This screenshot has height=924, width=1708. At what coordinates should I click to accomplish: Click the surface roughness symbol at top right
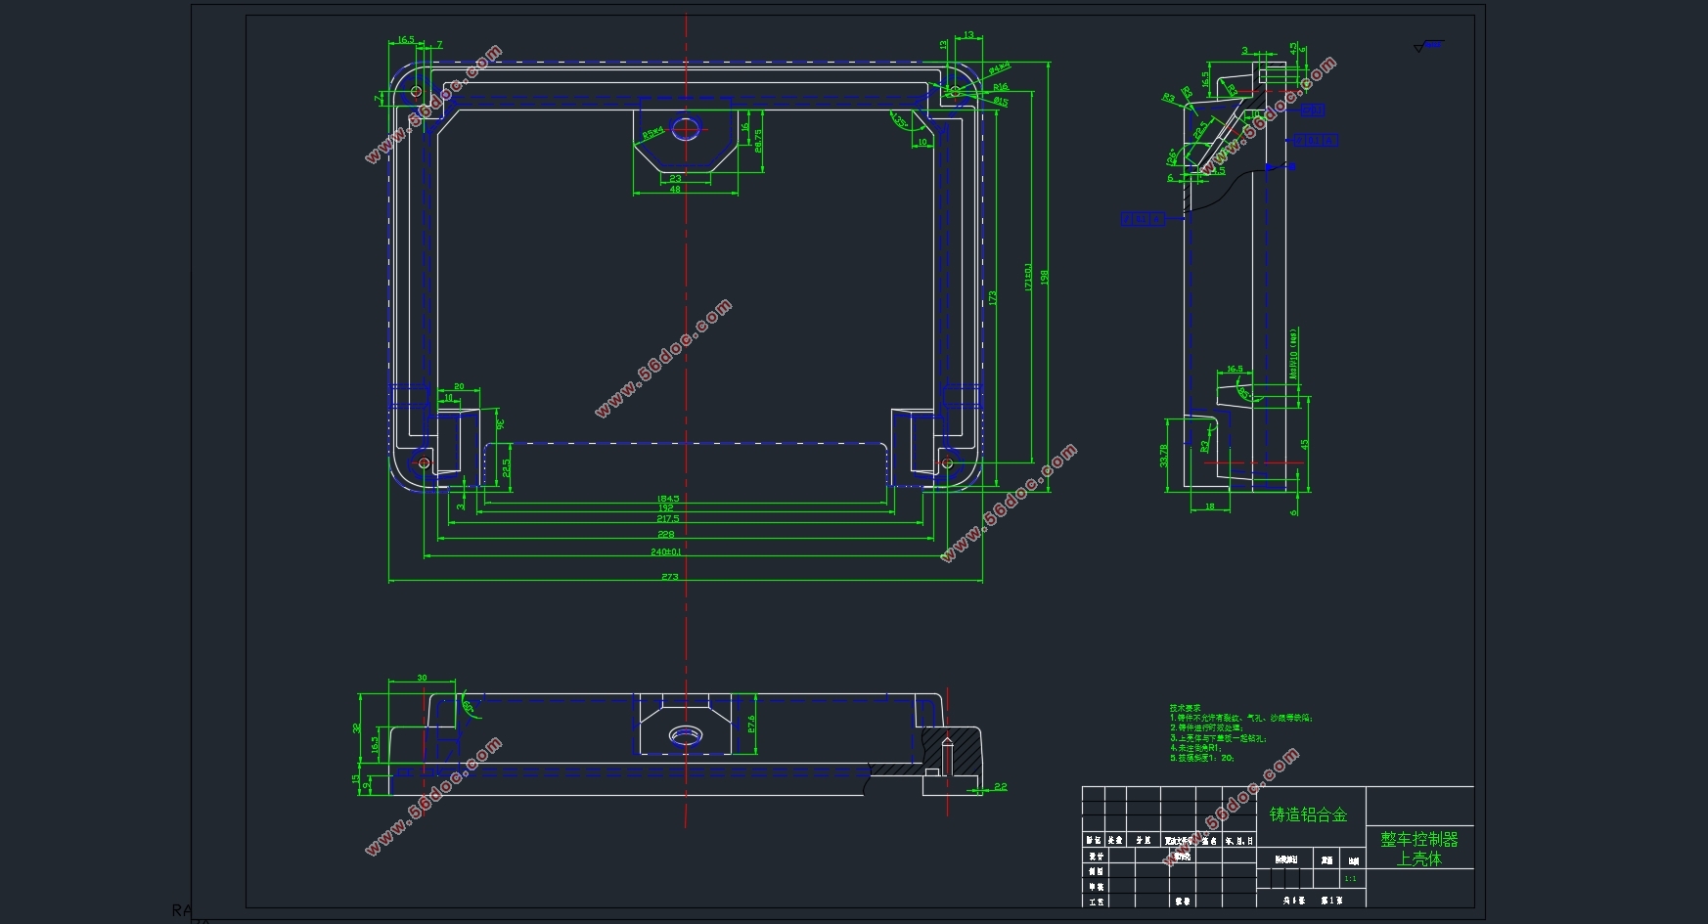1427,46
